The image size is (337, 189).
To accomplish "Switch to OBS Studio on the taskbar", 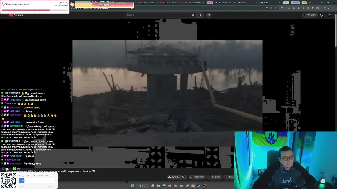I will 204,186.
